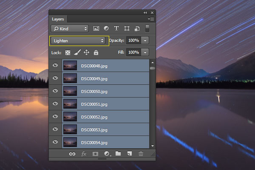
Task: Delete layer trash icon
Action: [141, 154]
